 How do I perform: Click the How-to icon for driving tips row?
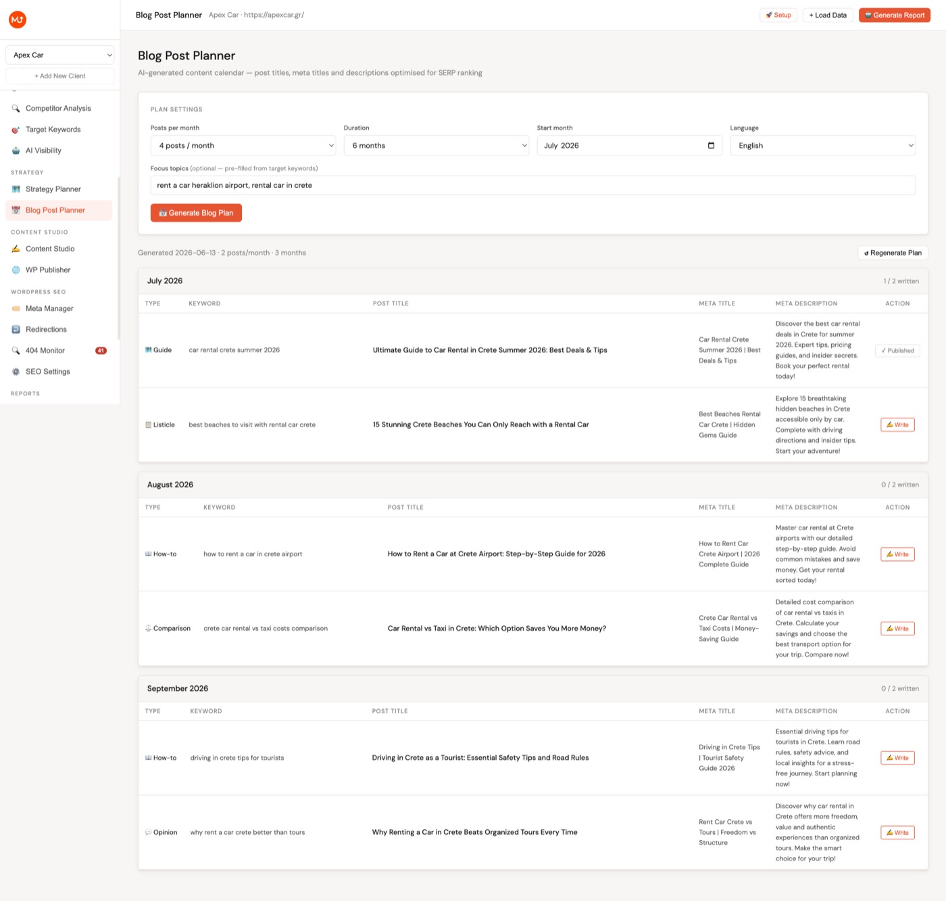[x=149, y=758]
